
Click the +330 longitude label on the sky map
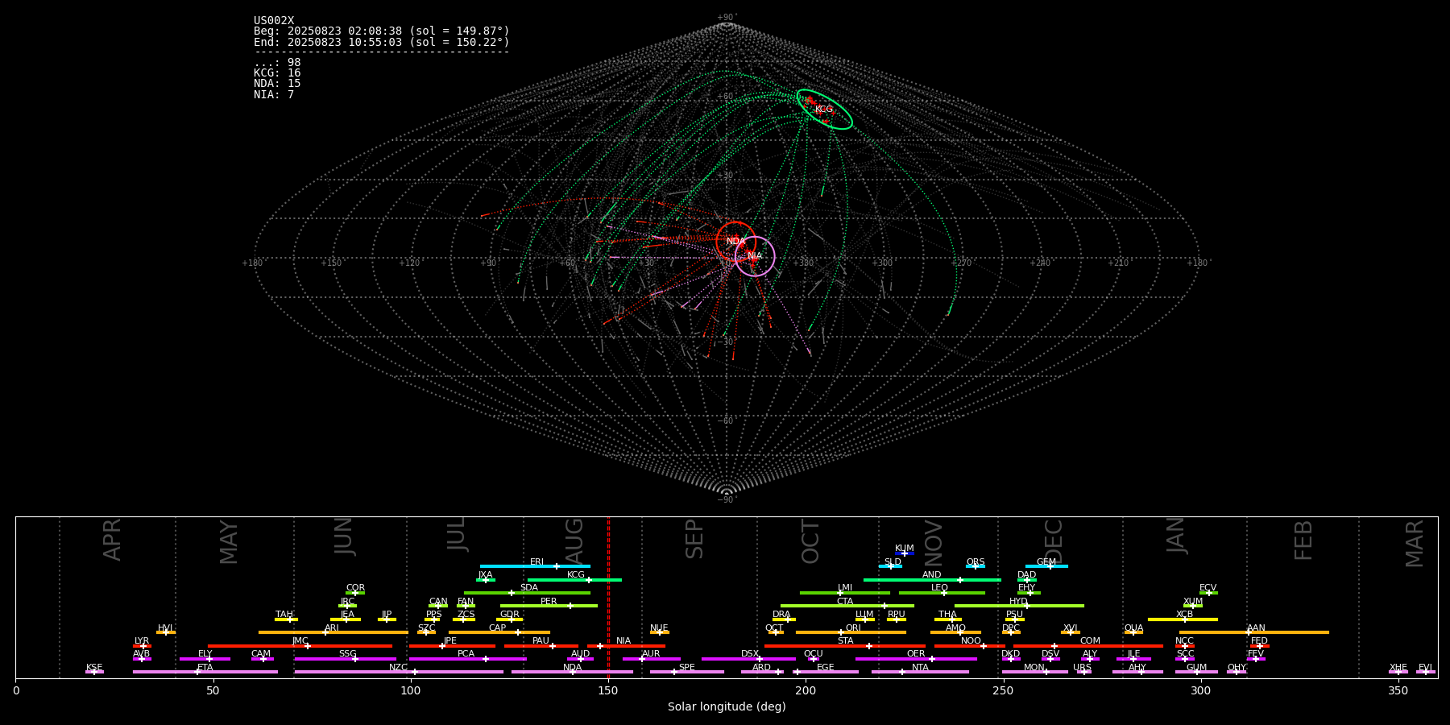[803, 263]
